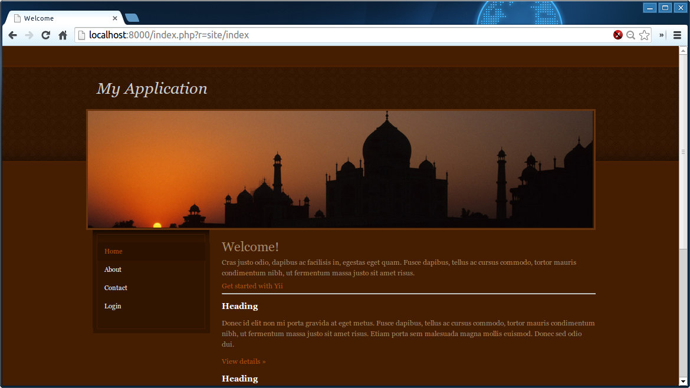Click the 'My Application' site title
Viewport: 690px width, 388px height.
[x=152, y=88]
